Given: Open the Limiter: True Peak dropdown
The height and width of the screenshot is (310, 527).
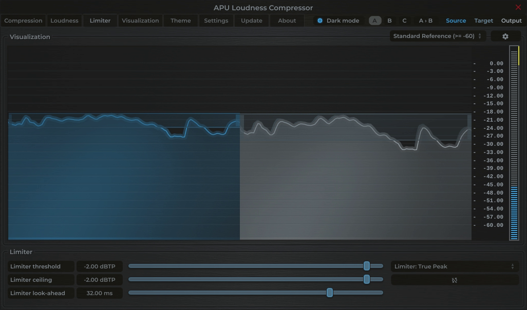Looking at the screenshot, I should [452, 266].
